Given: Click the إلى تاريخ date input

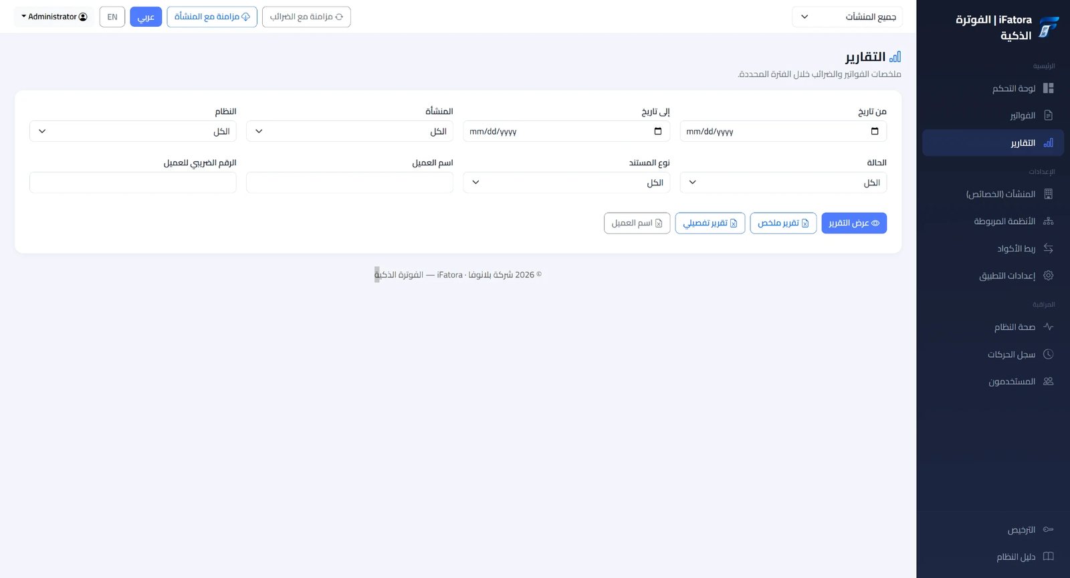Looking at the screenshot, I should tap(566, 131).
